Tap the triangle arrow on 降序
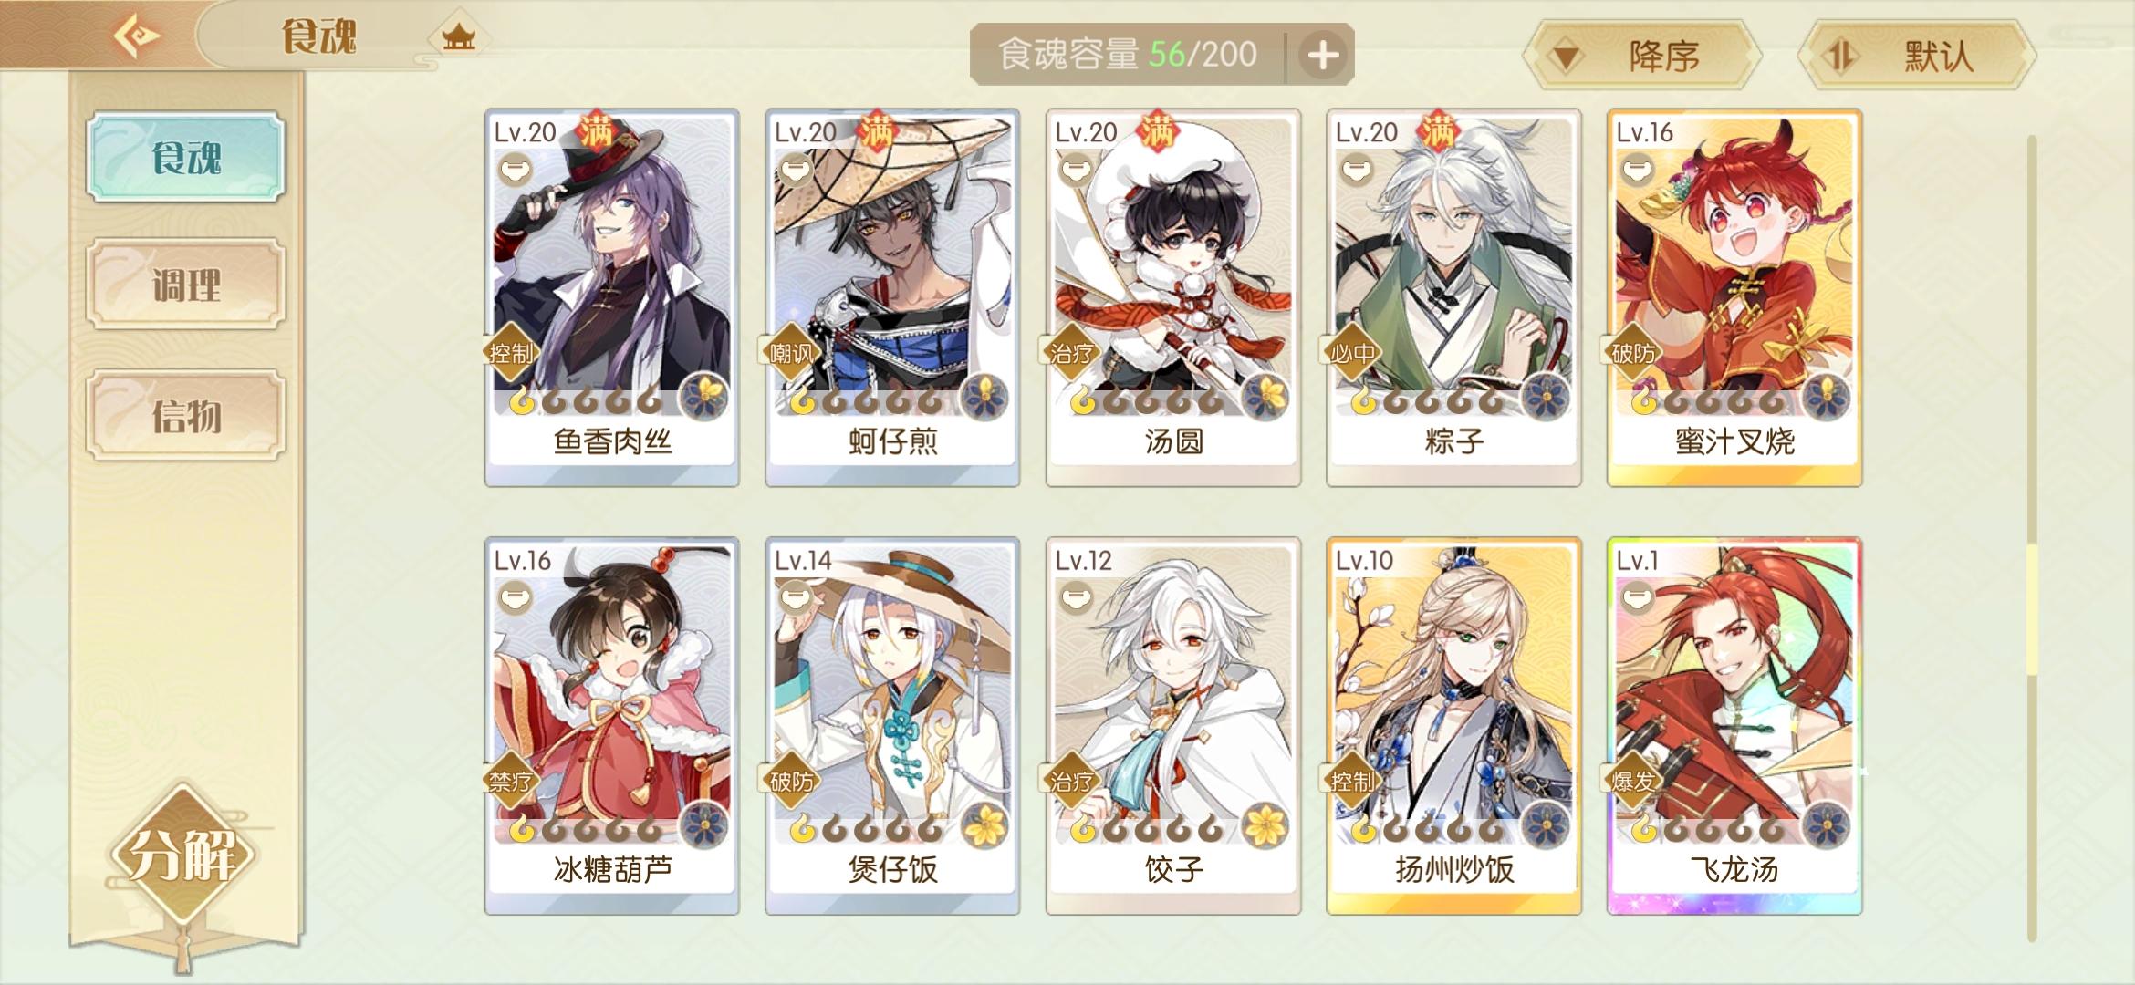 1567,57
